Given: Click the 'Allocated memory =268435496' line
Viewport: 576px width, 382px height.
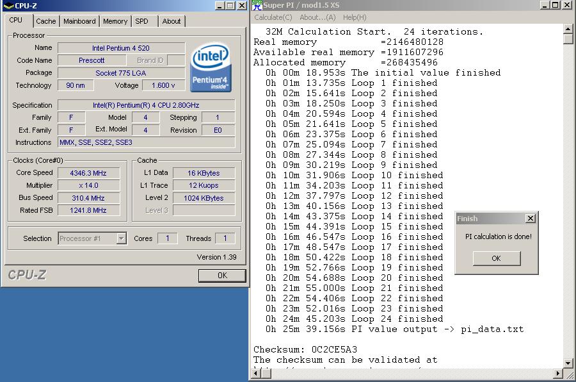Looking at the screenshot, I should pos(346,63).
